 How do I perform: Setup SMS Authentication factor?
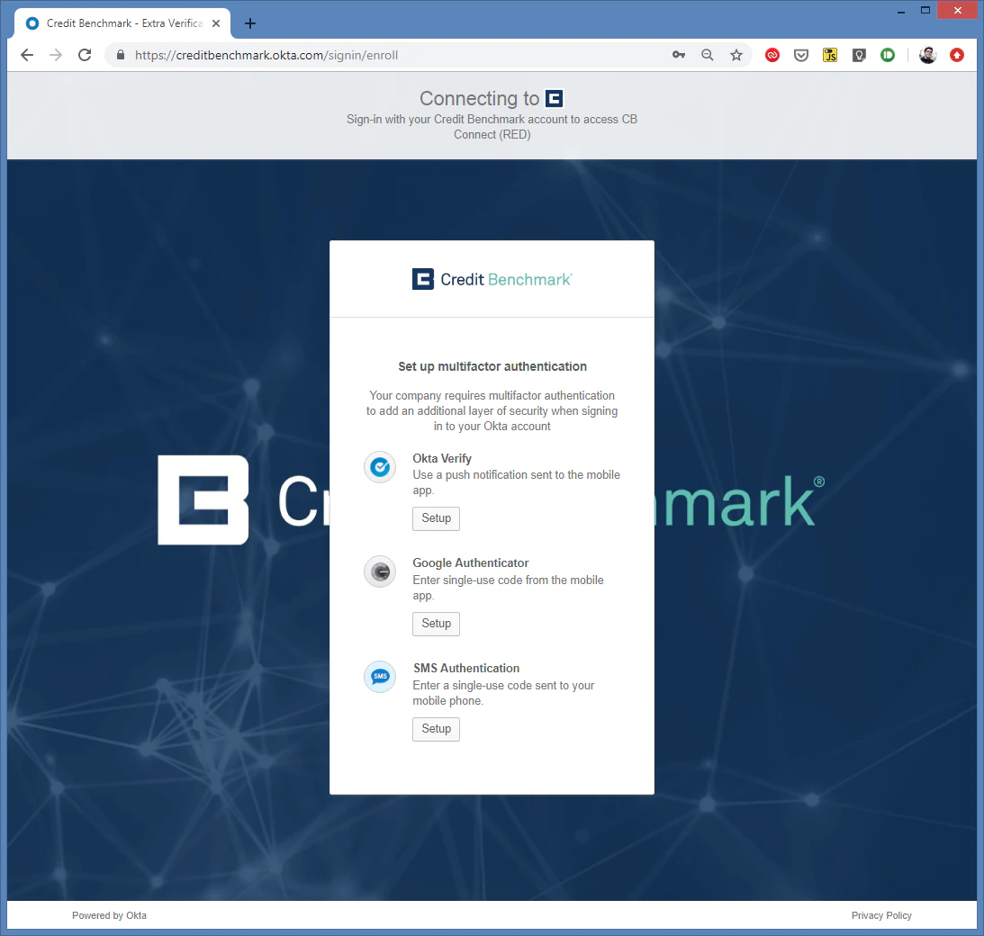coord(436,729)
